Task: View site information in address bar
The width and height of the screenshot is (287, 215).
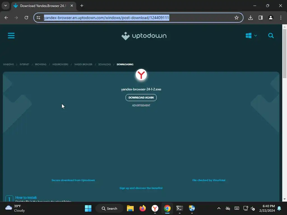Action: coord(38,18)
